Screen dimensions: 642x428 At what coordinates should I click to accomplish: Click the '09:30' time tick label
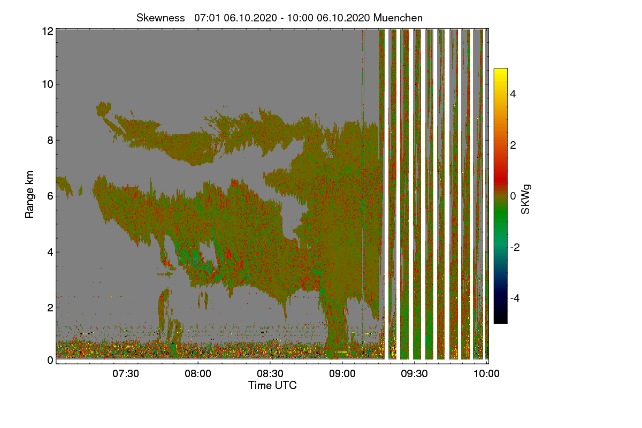point(415,373)
